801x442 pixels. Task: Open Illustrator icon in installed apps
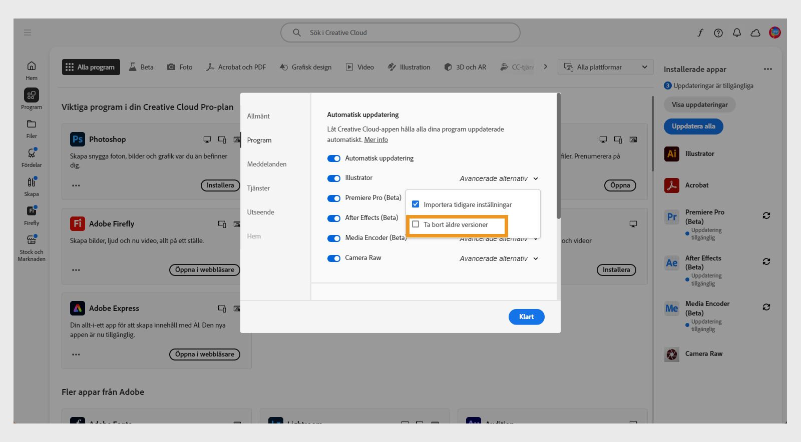tap(672, 153)
